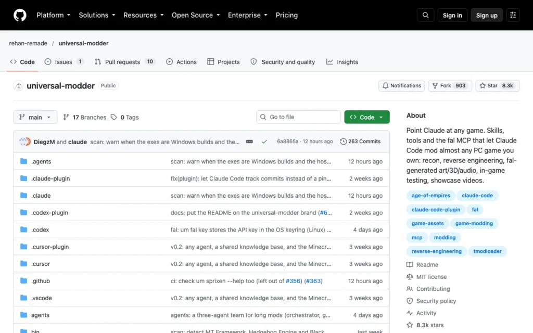This screenshot has width=533, height=333.
Task: Click the .vscode folder icon
Action: 23,298
